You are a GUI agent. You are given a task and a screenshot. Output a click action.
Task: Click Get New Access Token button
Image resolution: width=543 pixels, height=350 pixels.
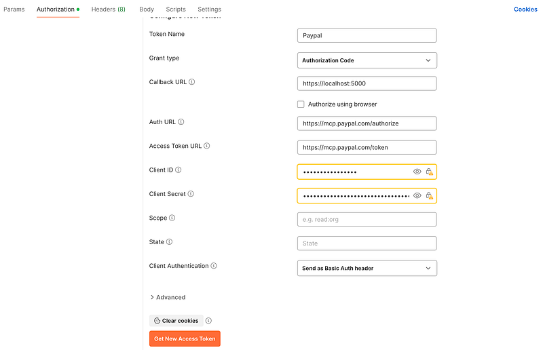coord(185,338)
